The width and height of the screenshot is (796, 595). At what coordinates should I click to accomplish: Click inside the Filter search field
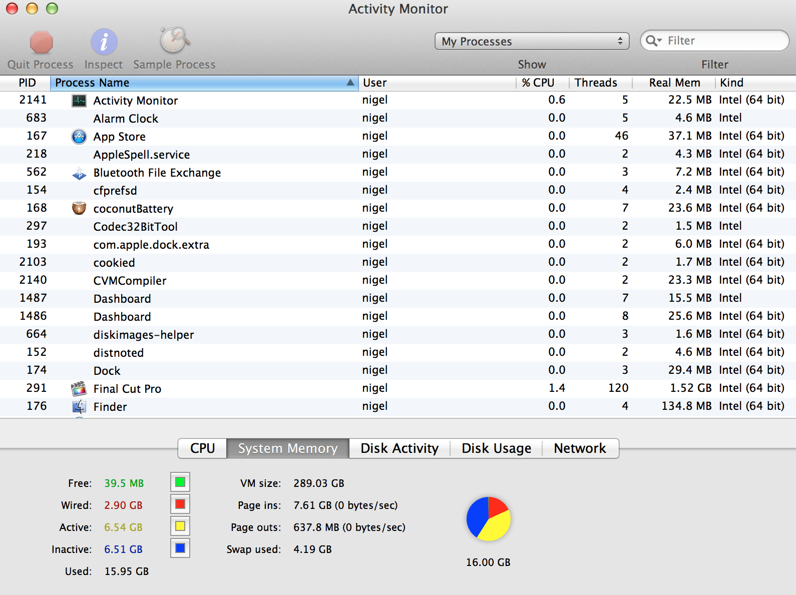click(x=714, y=41)
